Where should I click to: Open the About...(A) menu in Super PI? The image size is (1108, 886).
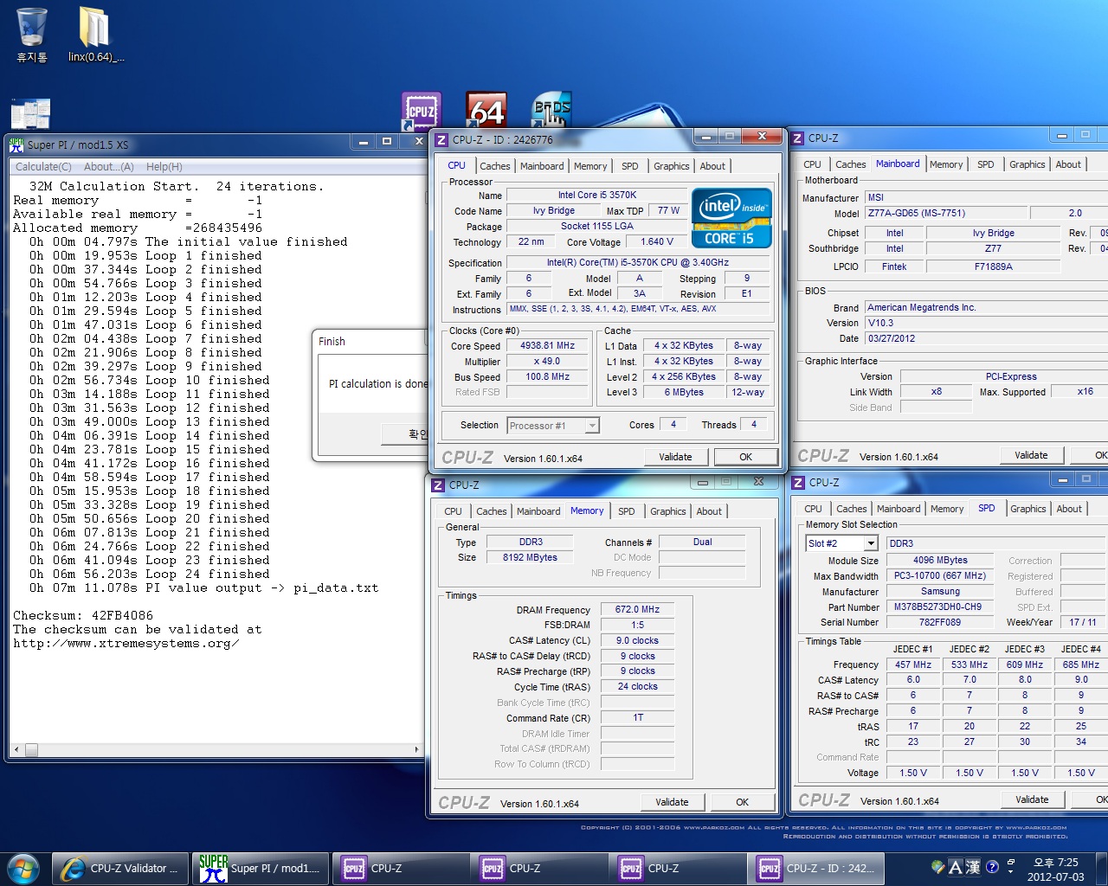tap(109, 167)
